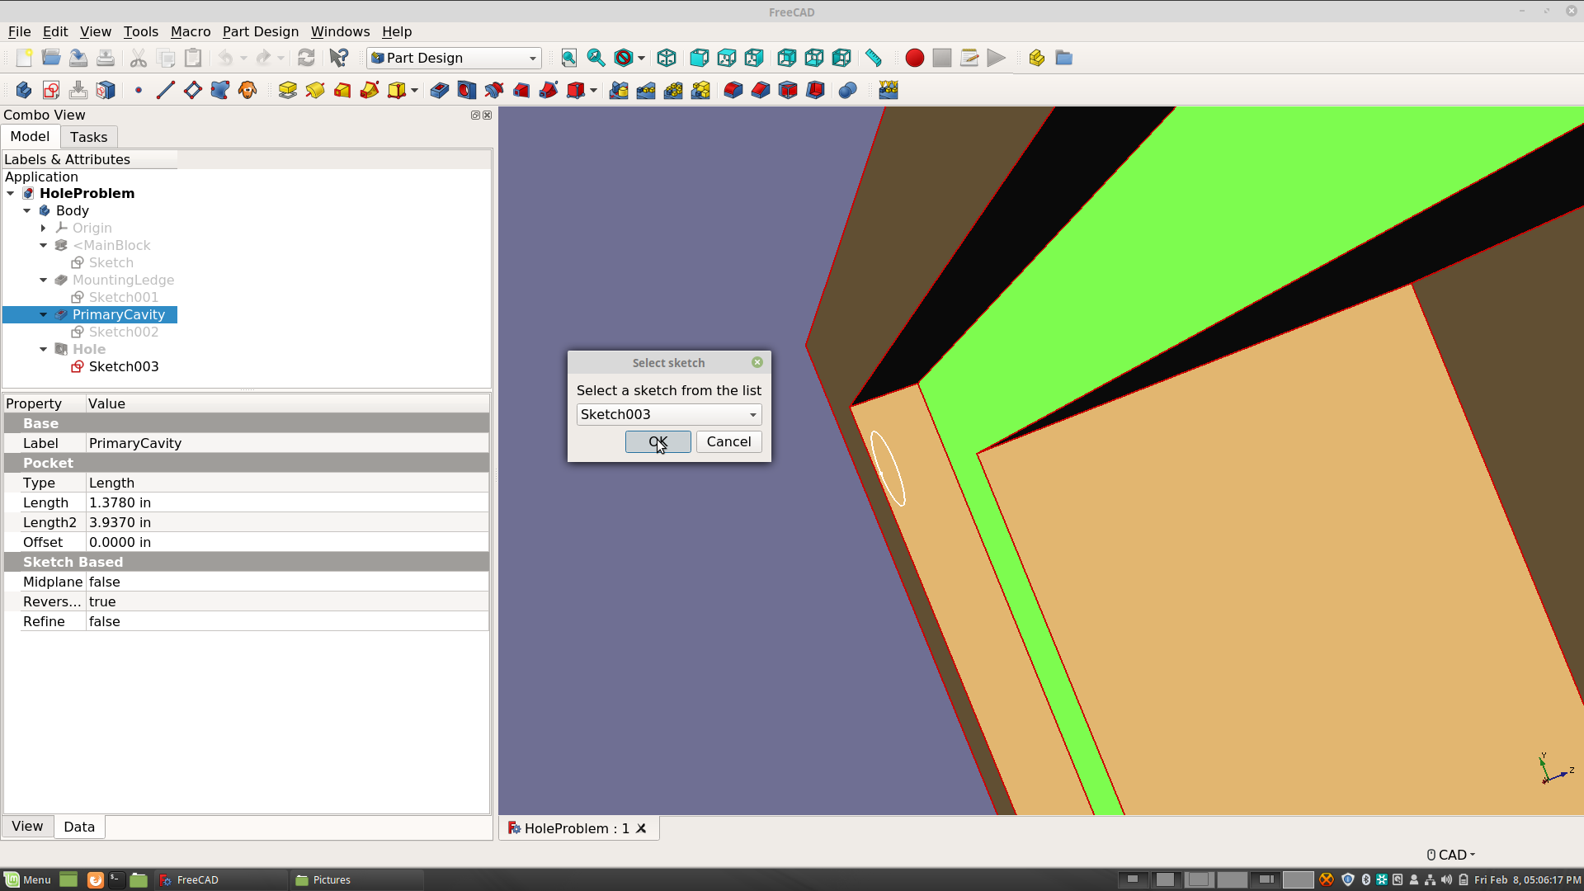Expand the Origin tree node
Viewport: 1584px width, 891px height.
[44, 228]
